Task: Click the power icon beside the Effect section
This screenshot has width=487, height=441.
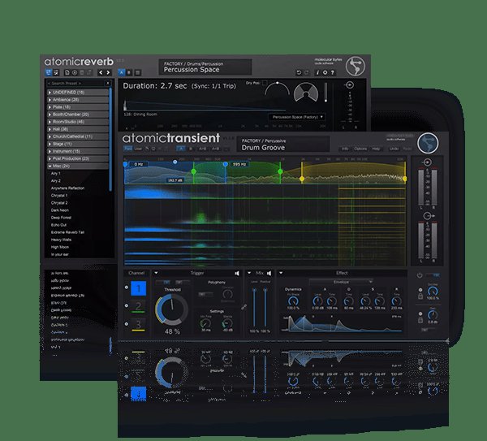Action: pyautogui.click(x=420, y=275)
